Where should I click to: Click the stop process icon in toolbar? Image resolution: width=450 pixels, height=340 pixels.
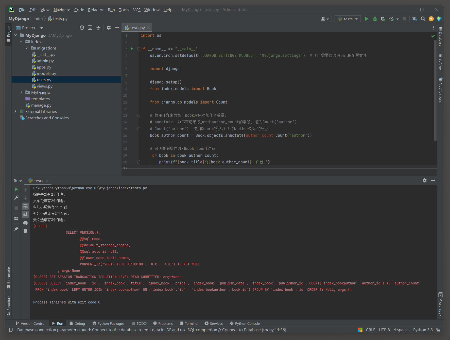pos(404,19)
